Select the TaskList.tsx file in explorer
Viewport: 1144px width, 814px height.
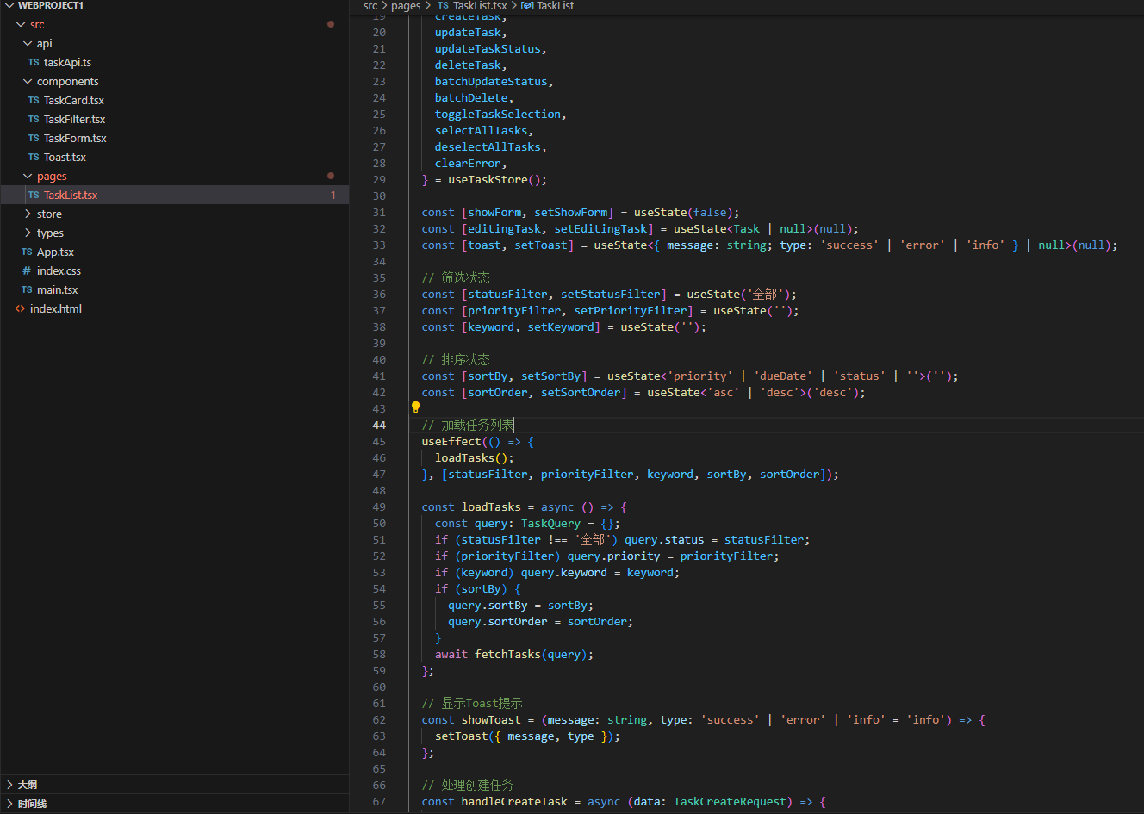coord(71,195)
